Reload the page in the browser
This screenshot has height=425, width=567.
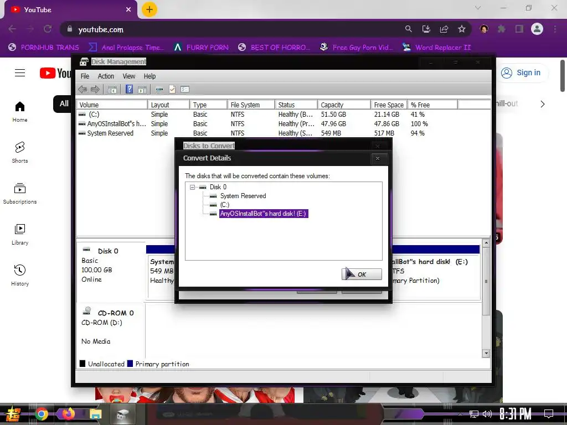click(x=48, y=29)
